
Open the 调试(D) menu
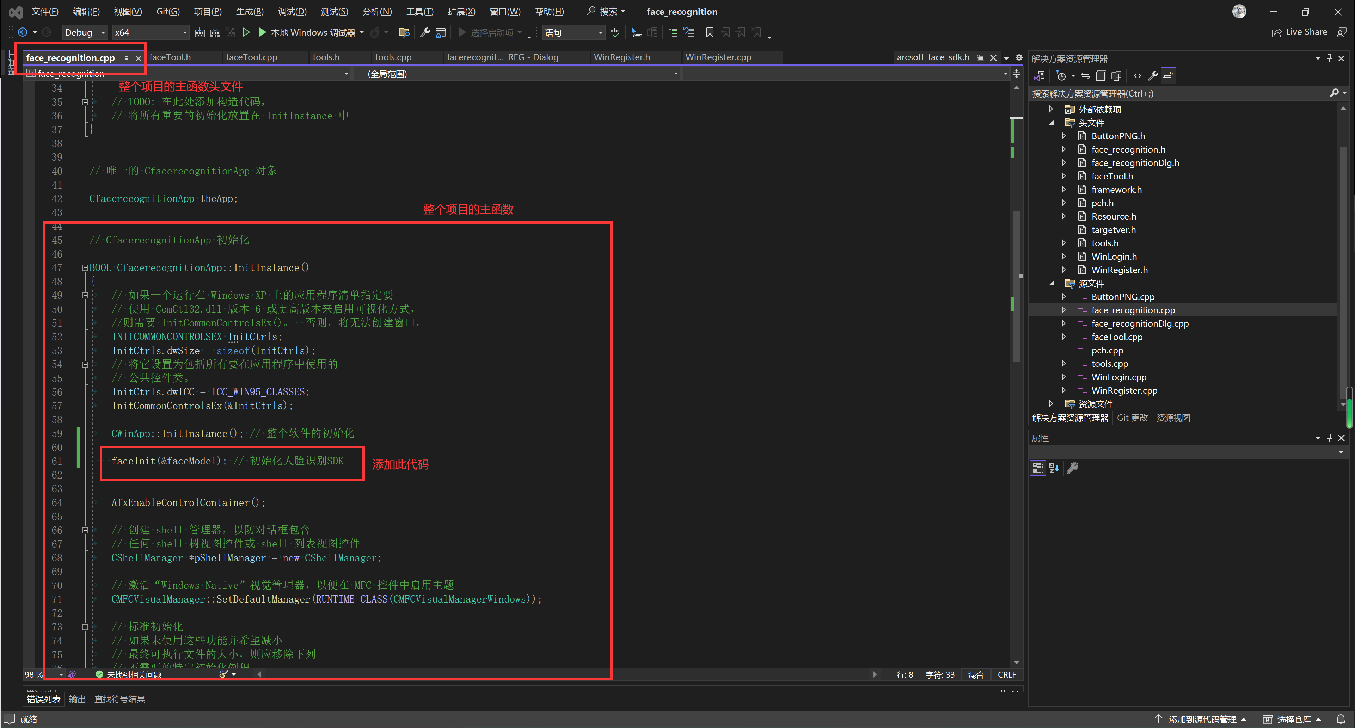(x=292, y=12)
